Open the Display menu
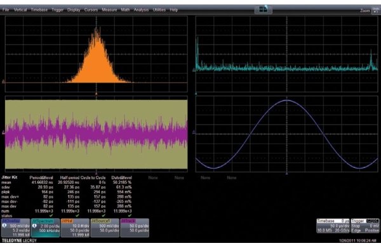The width and height of the screenshot is (381, 248). tap(74, 10)
